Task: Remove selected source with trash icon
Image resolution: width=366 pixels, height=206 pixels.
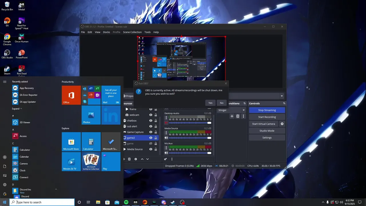Action: (x=129, y=159)
